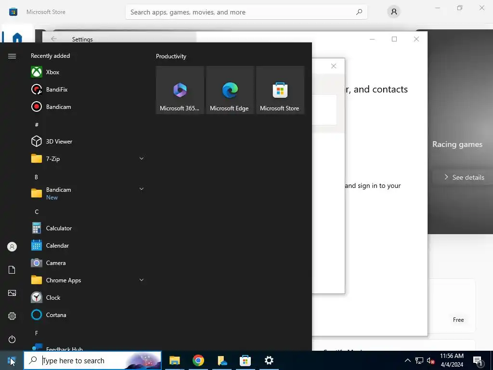Screen dimensions: 493x370
Task: Click the Recently added heading
Action: click(x=50, y=56)
